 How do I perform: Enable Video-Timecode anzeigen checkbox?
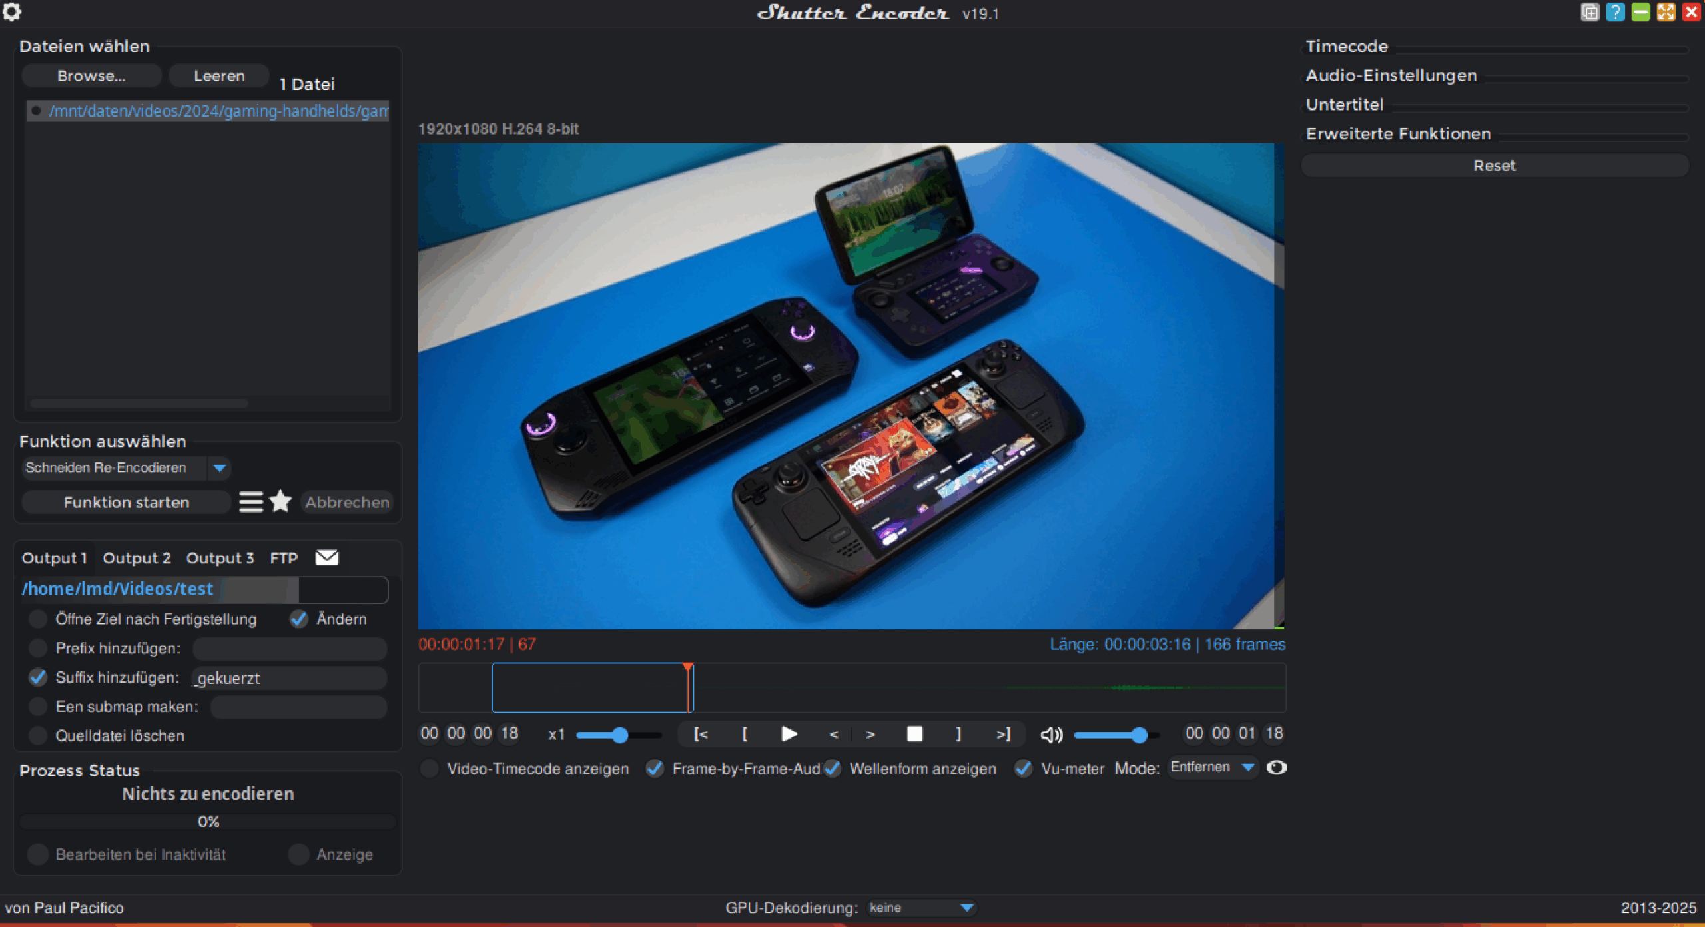point(430,769)
